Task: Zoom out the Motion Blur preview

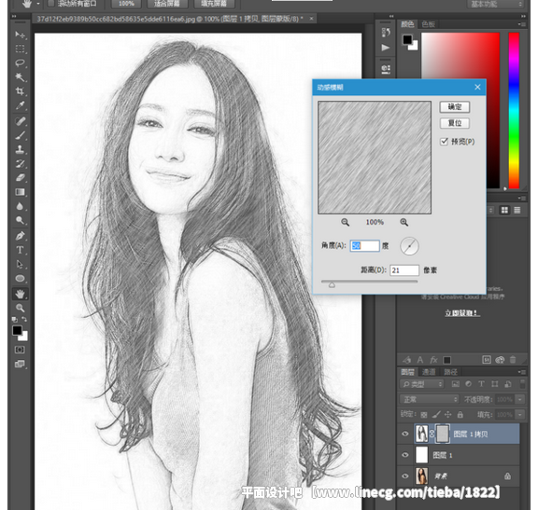Action: [346, 222]
